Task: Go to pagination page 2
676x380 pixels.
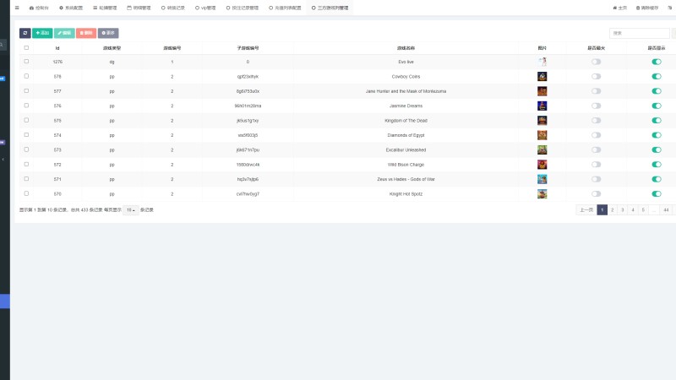Action: tap(612, 209)
